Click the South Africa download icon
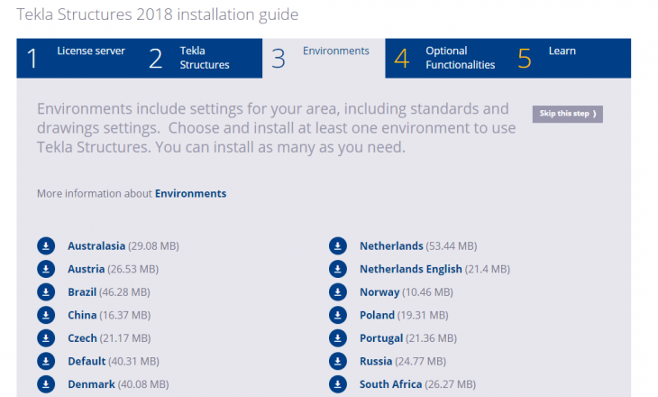This screenshot has width=658, height=397. pos(338,384)
